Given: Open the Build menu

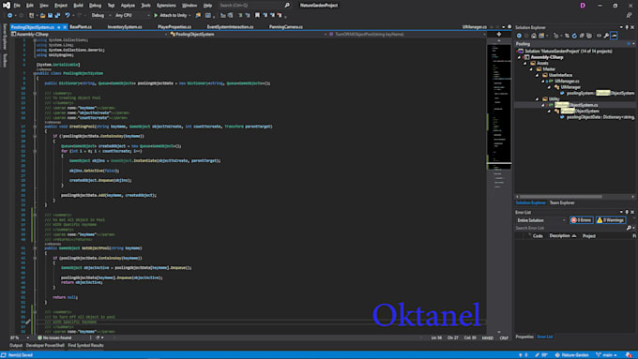Looking at the screenshot, I should coord(78,6).
